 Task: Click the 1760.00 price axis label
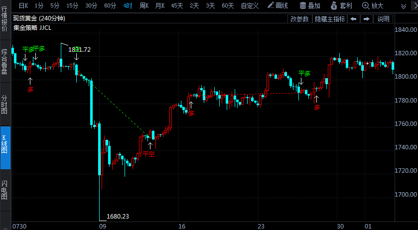tap(406, 123)
